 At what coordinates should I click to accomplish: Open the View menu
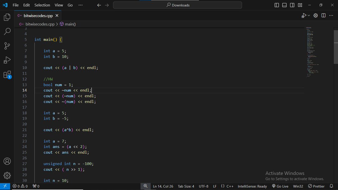point(59,5)
